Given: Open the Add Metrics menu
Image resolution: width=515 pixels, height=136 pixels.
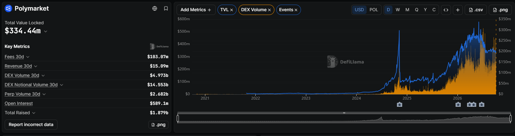Looking at the screenshot, I should pyautogui.click(x=196, y=10).
